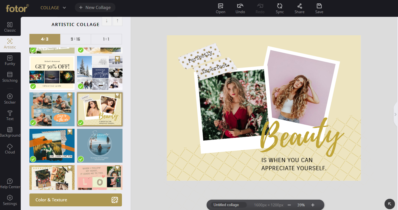Choose the When I Follow My Heart template
This screenshot has height=210, width=398.
coord(100,178)
